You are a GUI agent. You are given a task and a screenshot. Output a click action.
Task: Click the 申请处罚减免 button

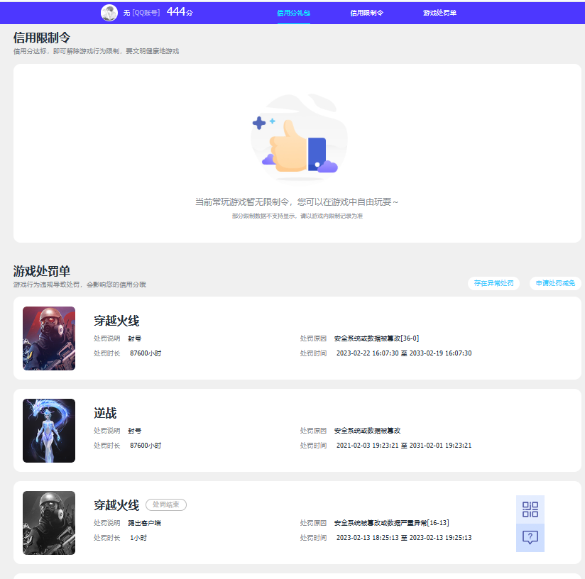pos(555,283)
